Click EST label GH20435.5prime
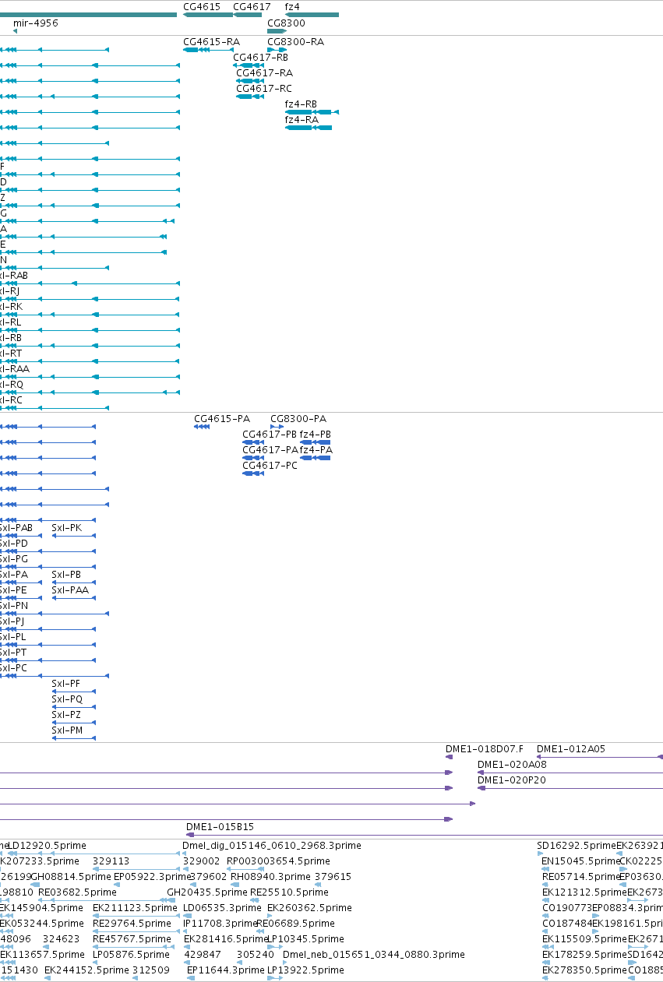Image resolution: width=663 pixels, height=982 pixels. pos(206,892)
